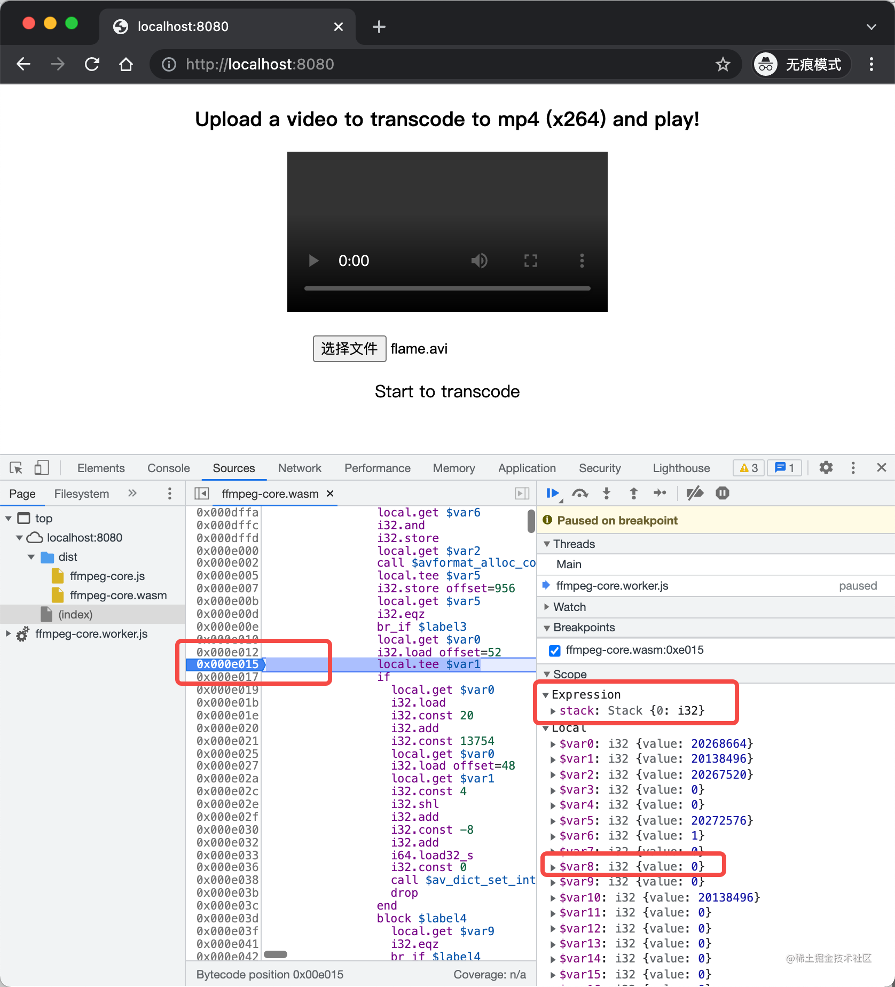Click the video progress bar
The width and height of the screenshot is (895, 987).
pos(447,288)
